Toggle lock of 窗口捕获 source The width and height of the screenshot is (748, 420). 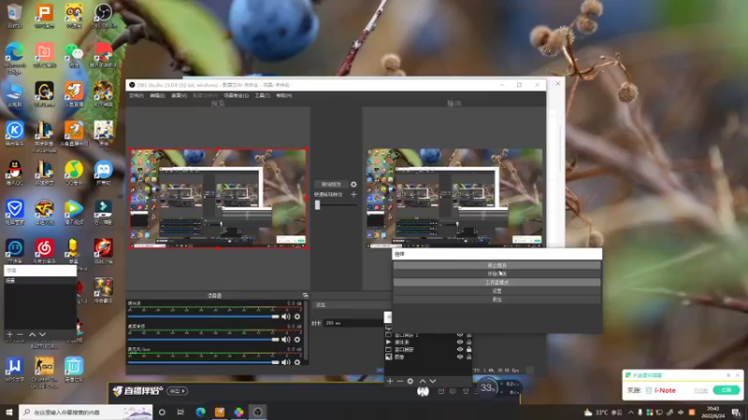point(469,349)
